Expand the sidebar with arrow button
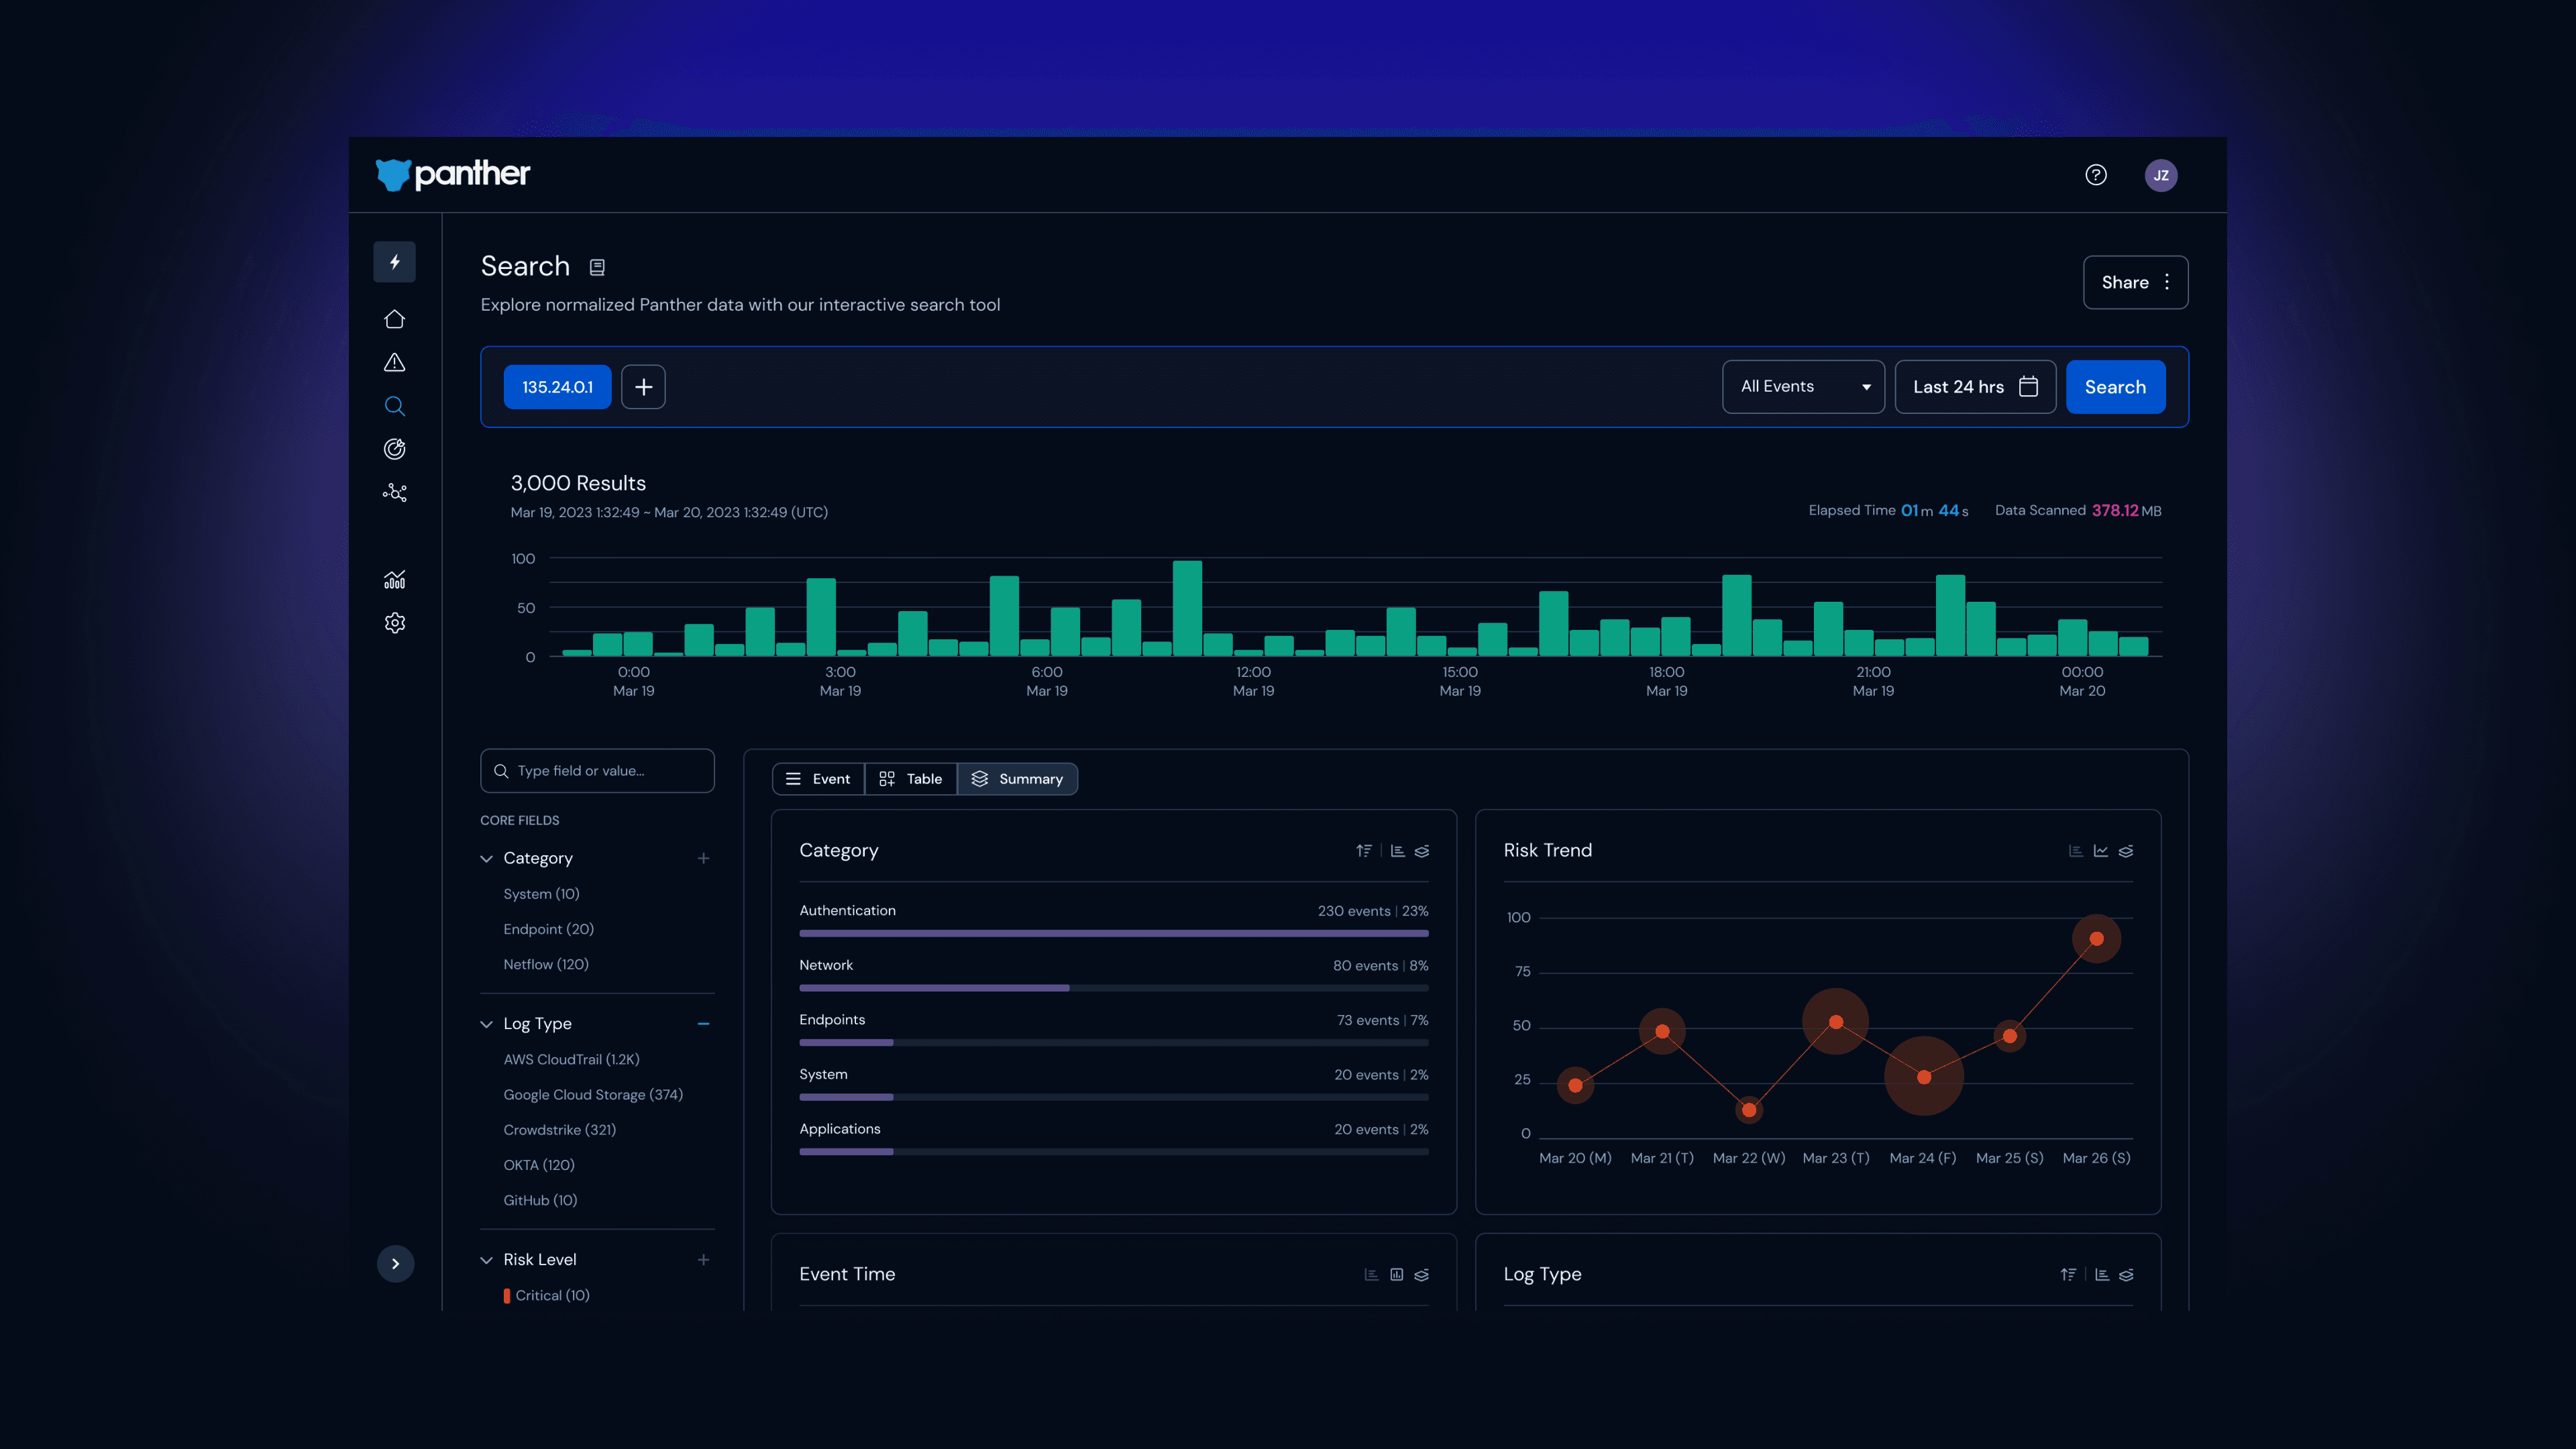 click(x=395, y=1264)
